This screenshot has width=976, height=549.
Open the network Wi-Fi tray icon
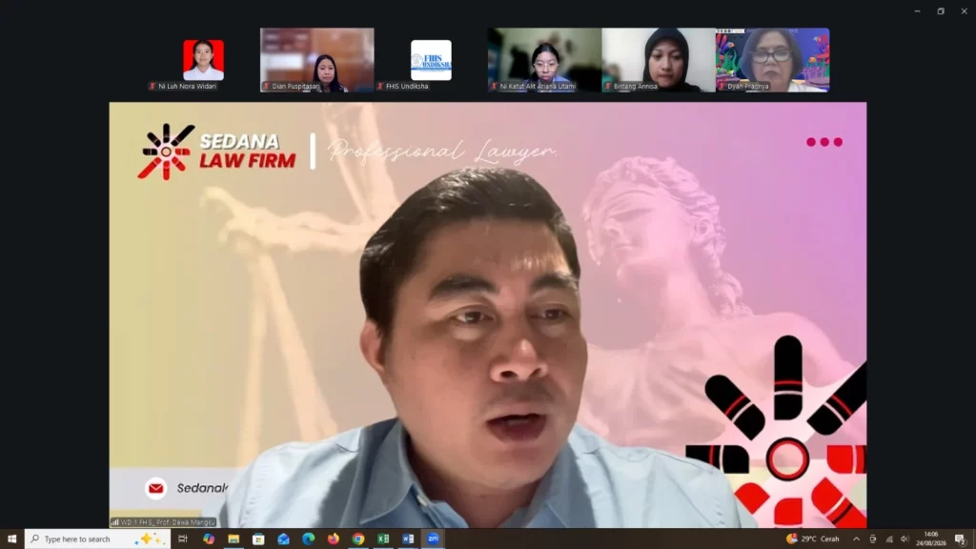(889, 539)
